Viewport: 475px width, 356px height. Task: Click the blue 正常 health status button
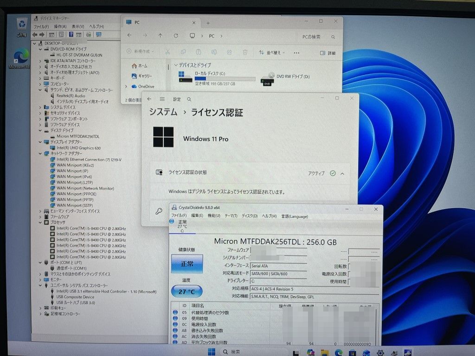click(187, 264)
